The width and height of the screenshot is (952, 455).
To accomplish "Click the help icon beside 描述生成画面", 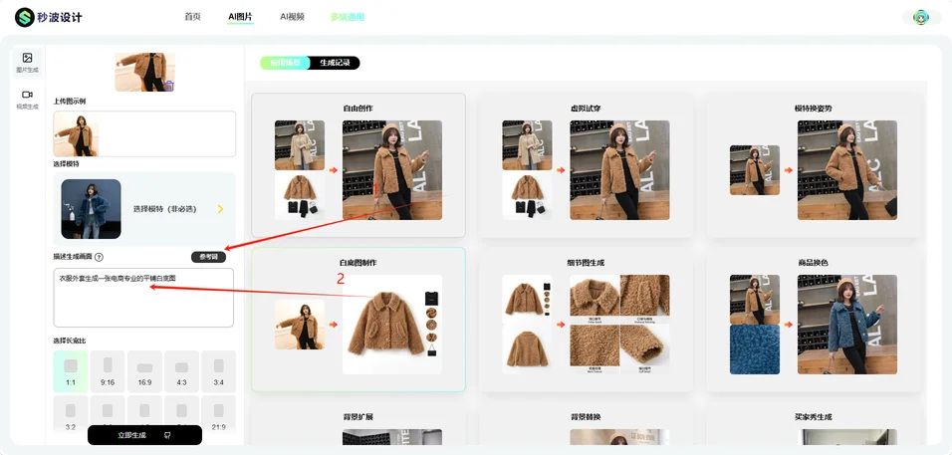I will click(99, 257).
